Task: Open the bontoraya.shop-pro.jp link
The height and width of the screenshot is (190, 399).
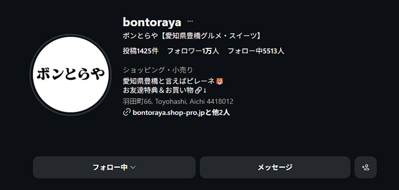Action: [168, 113]
